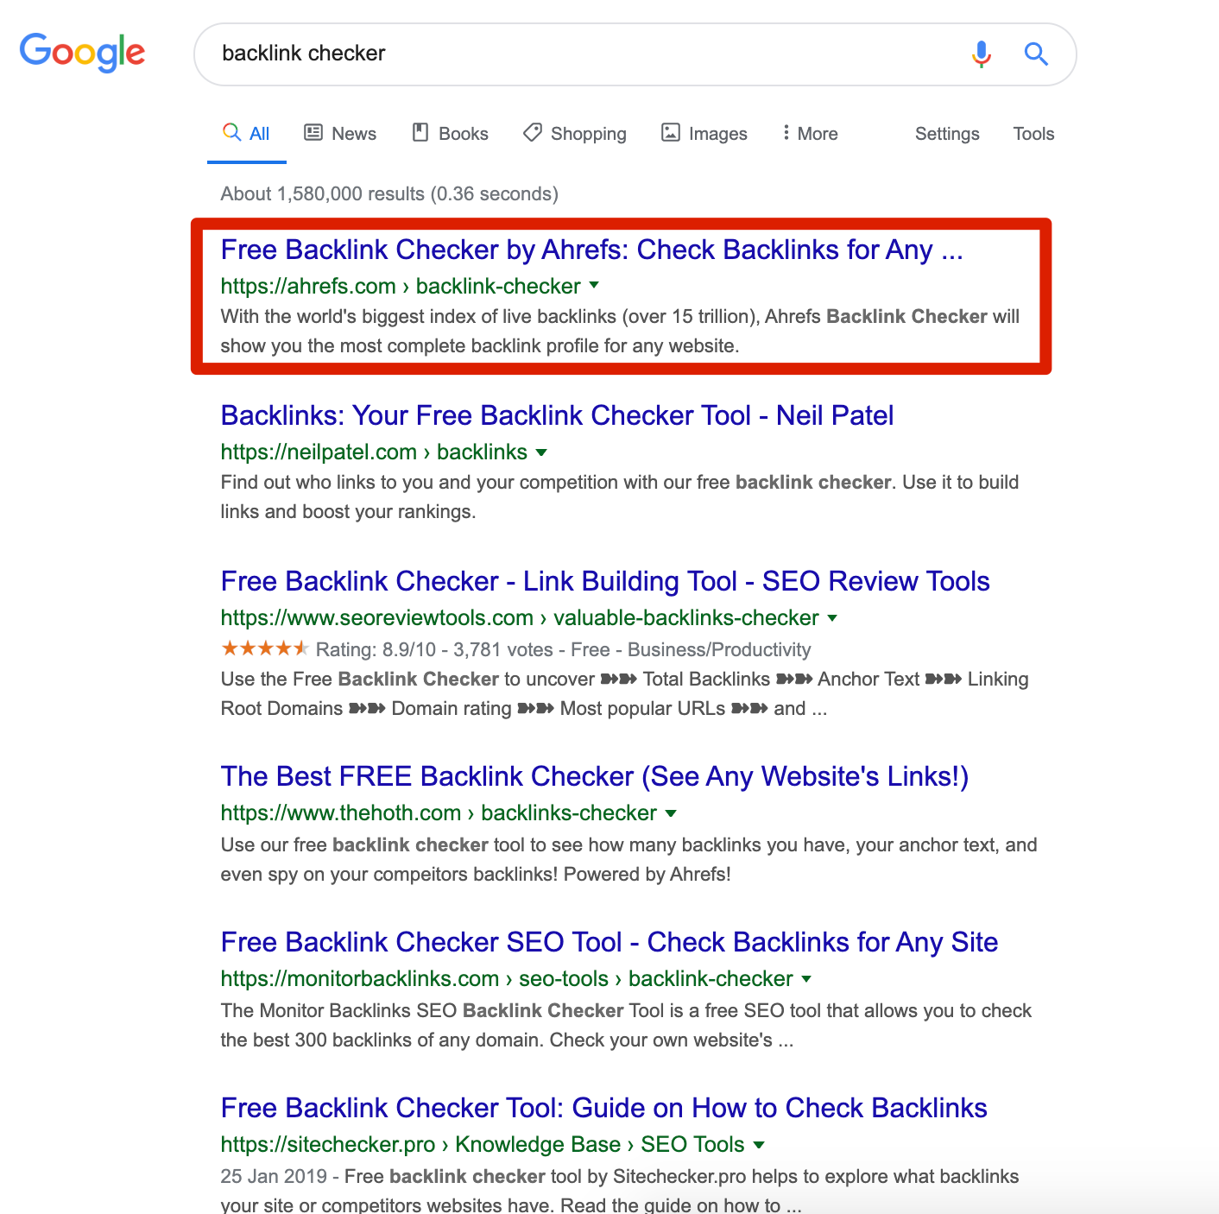Go to the Google logo homepage
The image size is (1219, 1214).
coord(83,53)
